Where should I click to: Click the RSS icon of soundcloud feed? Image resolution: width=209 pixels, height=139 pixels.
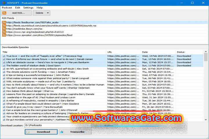click(4, 25)
